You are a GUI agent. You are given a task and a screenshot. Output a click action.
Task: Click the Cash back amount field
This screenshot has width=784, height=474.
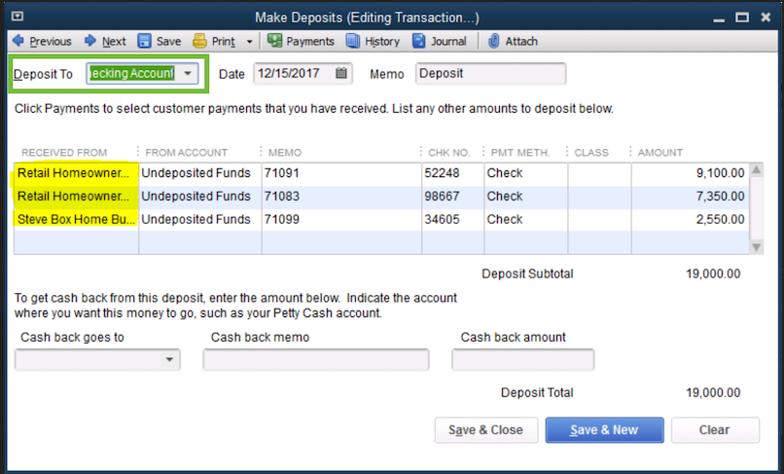(523, 359)
